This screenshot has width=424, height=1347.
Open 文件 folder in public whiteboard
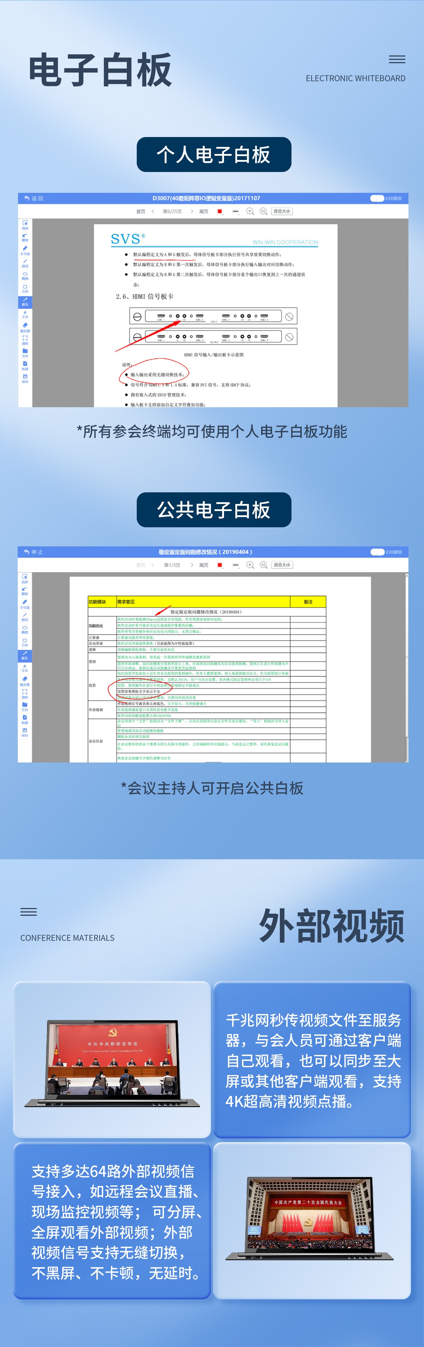[25, 706]
